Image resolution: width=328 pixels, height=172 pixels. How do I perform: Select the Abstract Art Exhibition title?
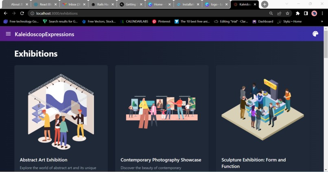(x=44, y=160)
